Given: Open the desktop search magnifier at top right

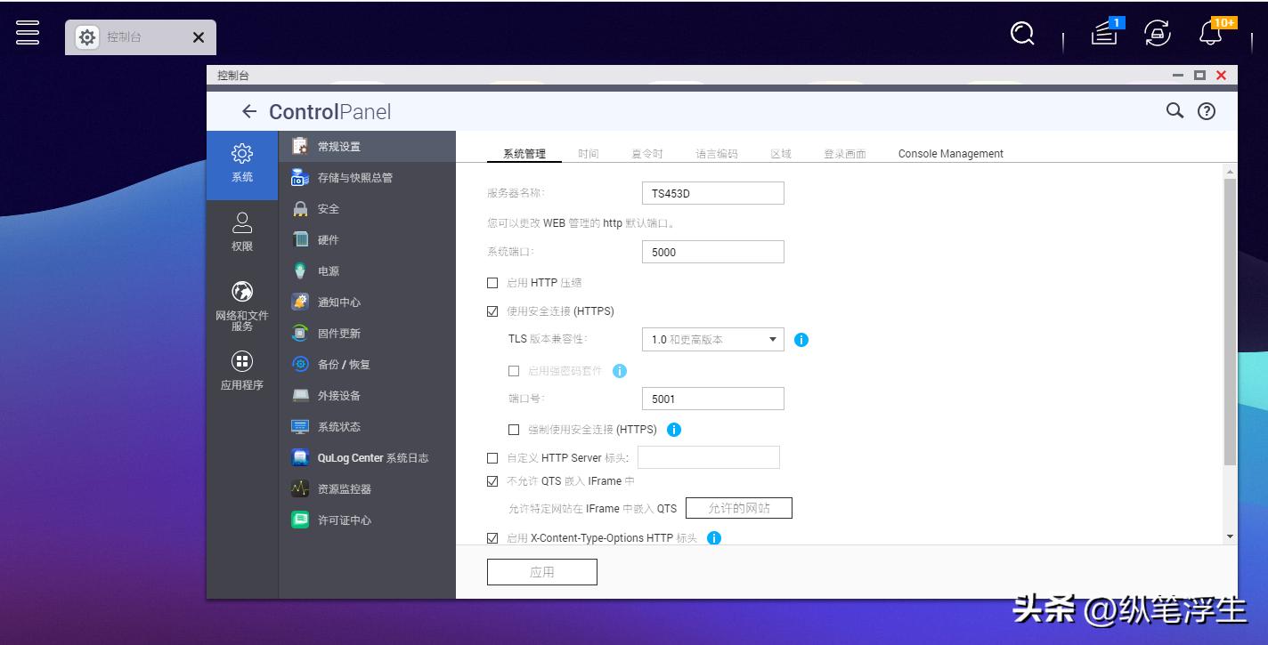Looking at the screenshot, I should coord(1020,33).
